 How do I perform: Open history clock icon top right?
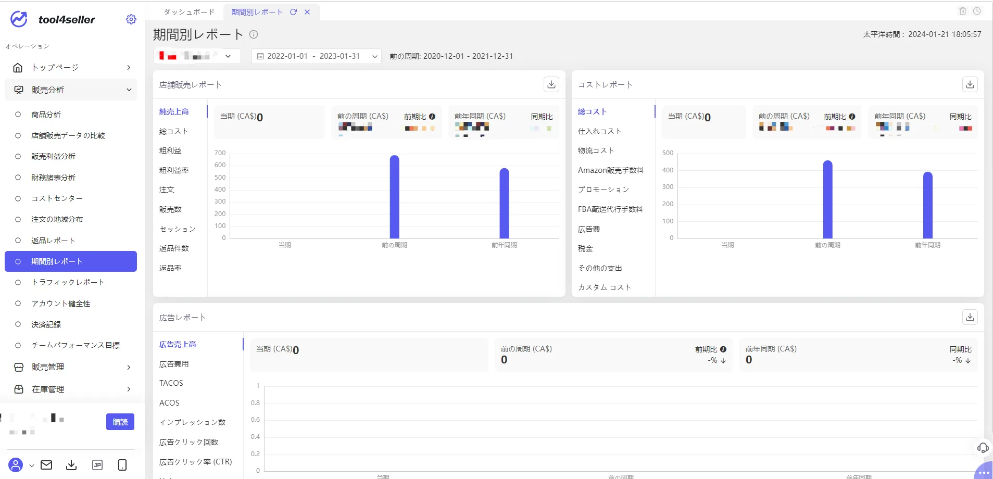tap(977, 11)
